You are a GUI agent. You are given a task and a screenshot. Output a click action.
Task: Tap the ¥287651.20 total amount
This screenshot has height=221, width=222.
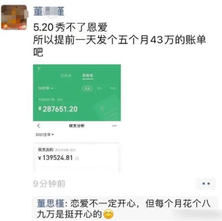[58, 109]
